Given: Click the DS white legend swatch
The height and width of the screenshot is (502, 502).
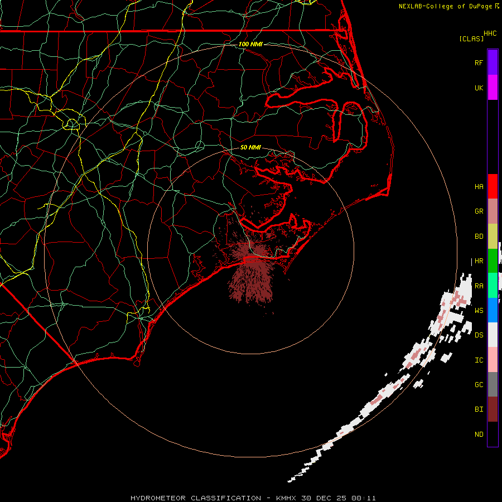Looking at the screenshot, I should pos(493,335).
